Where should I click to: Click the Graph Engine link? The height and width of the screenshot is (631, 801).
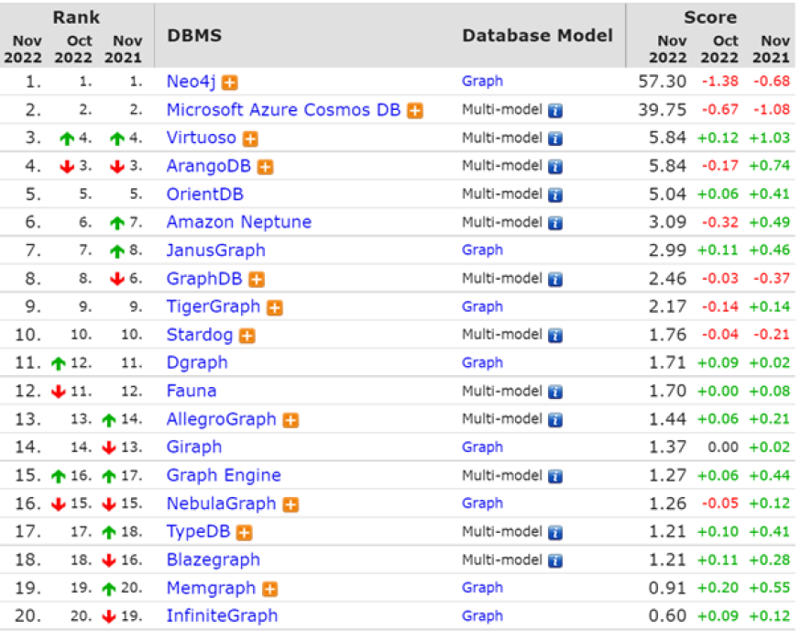coord(224,476)
